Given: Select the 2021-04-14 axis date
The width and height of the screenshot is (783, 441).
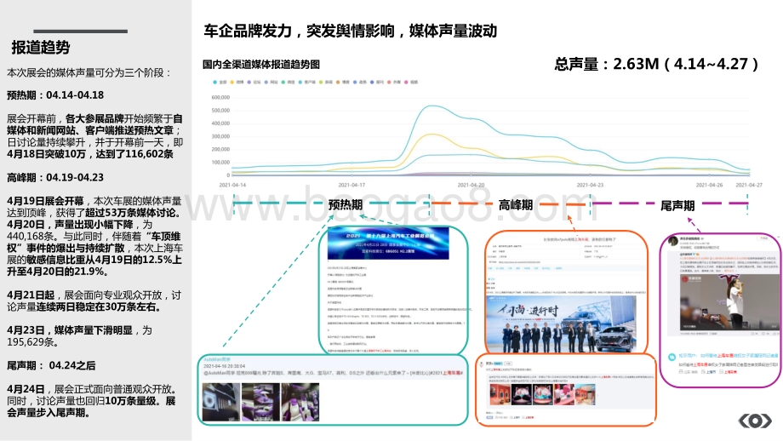Looking at the screenshot, I should click(x=232, y=185).
